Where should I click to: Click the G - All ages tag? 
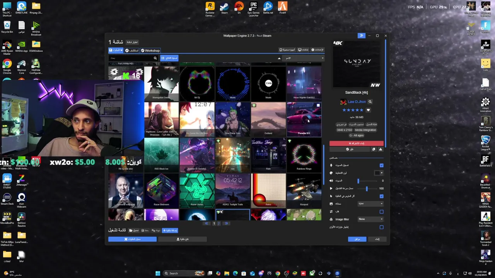coord(357,136)
